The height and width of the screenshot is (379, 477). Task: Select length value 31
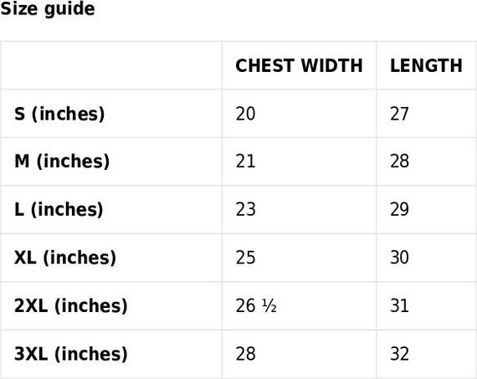coord(399,306)
